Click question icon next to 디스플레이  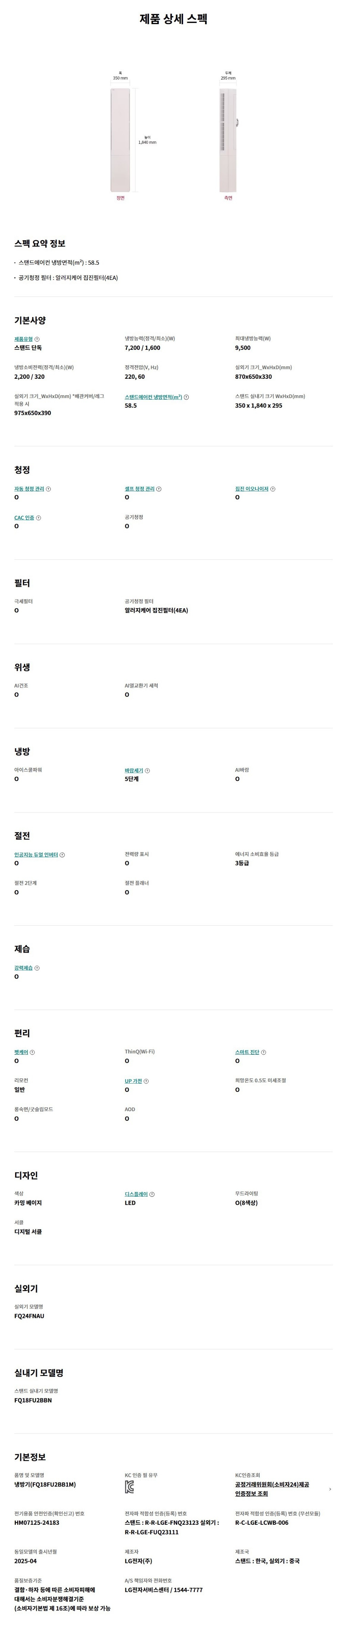[x=152, y=1195]
